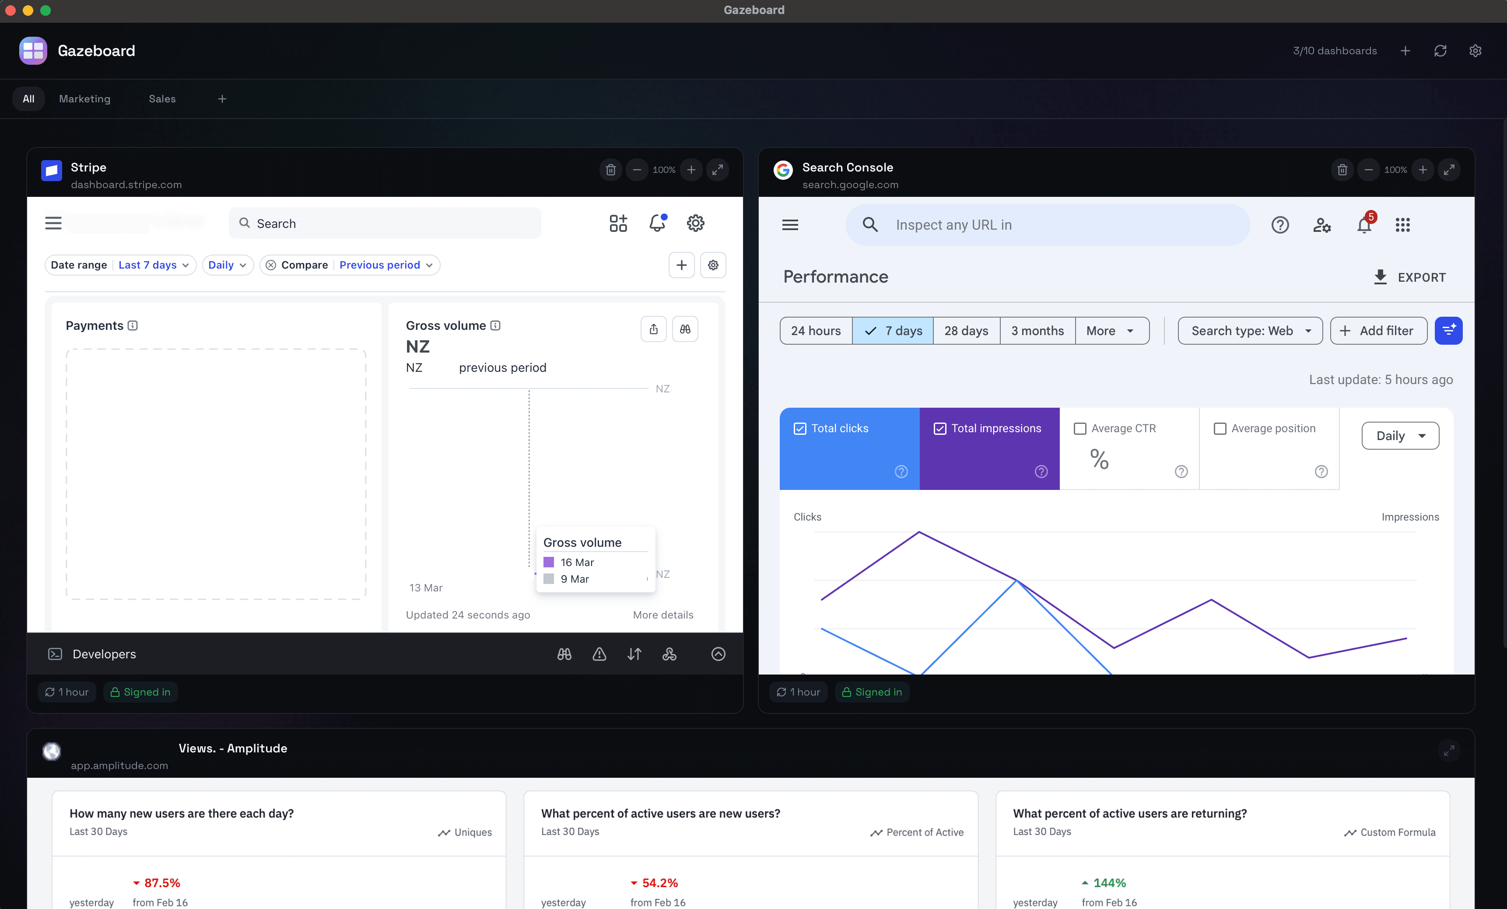Image resolution: width=1507 pixels, height=909 pixels.
Task: Open Search Console help icon
Action: tap(1280, 225)
